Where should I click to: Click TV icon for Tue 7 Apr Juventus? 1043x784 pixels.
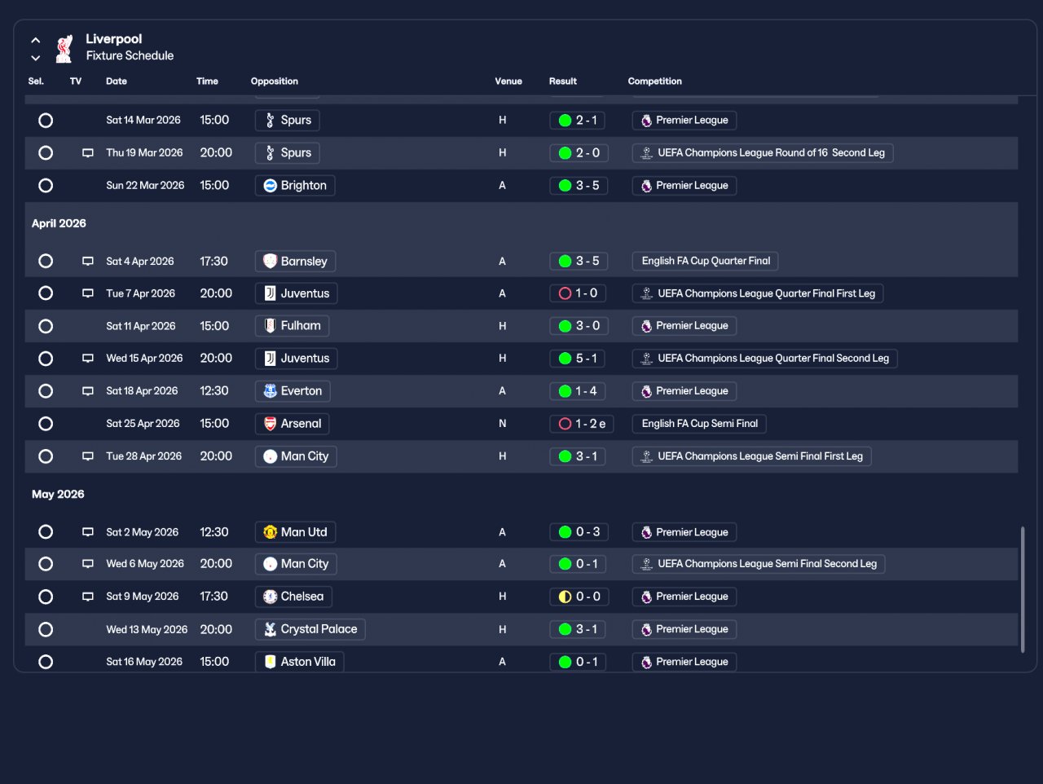click(x=88, y=293)
